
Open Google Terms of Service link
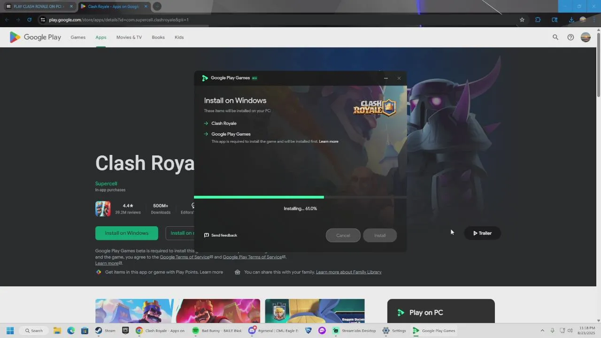click(186, 257)
